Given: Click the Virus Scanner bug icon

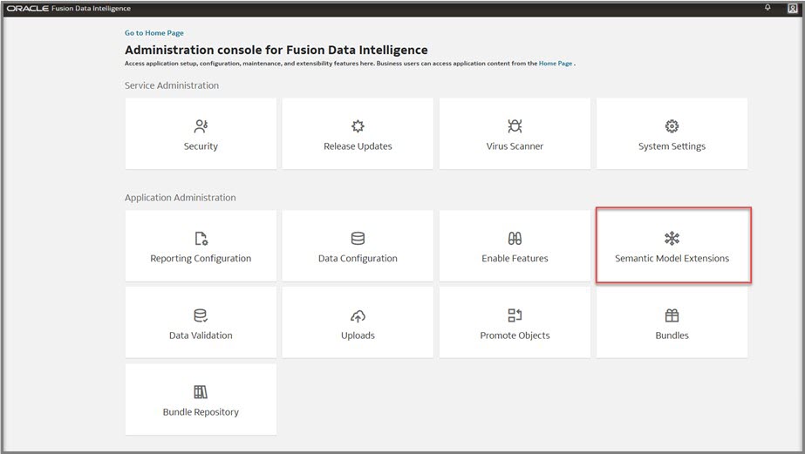Looking at the screenshot, I should [515, 126].
